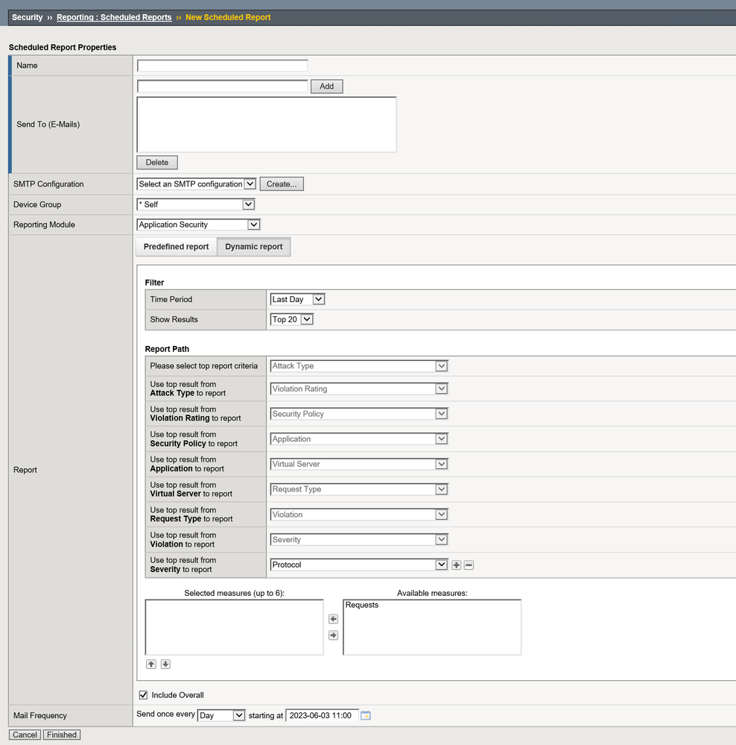Click the plus icon next to Protocol

click(x=457, y=565)
